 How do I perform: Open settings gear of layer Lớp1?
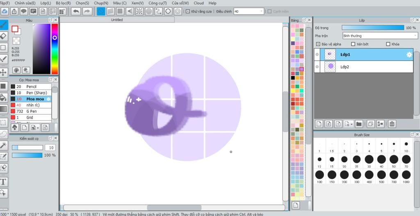[x=409, y=55]
